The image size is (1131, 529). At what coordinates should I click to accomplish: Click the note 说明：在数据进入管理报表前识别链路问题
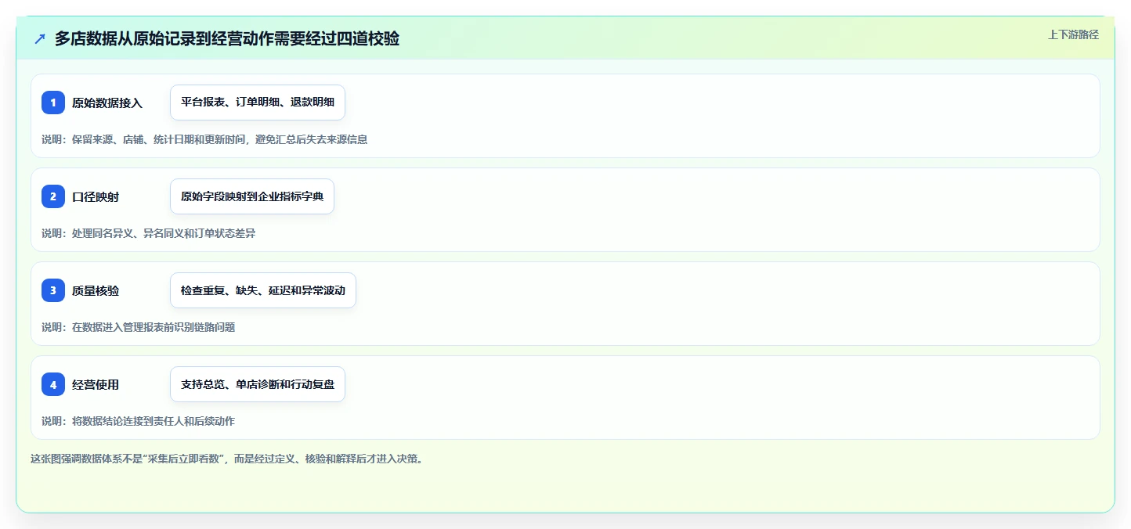pyautogui.click(x=139, y=327)
